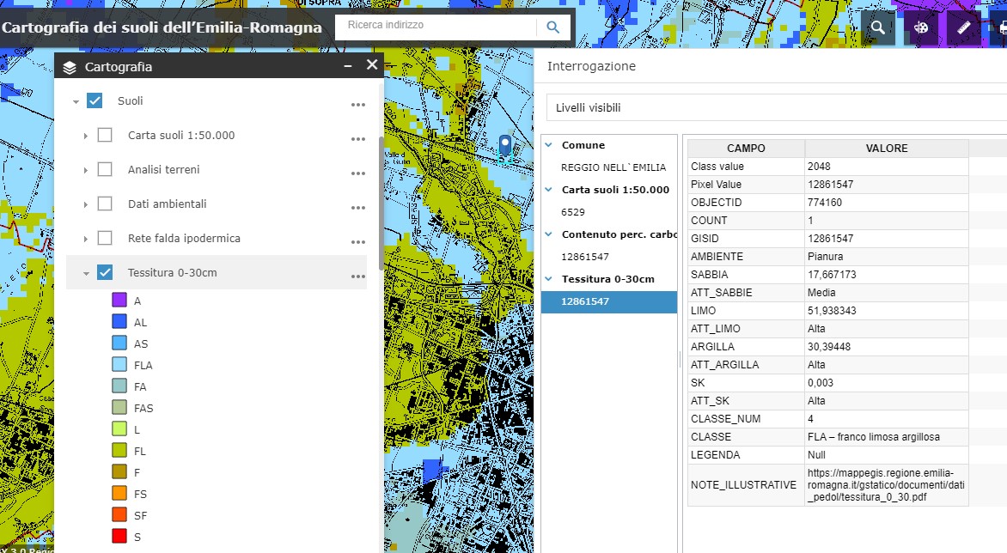
Task: Open the palette styling tool
Action: (x=921, y=27)
